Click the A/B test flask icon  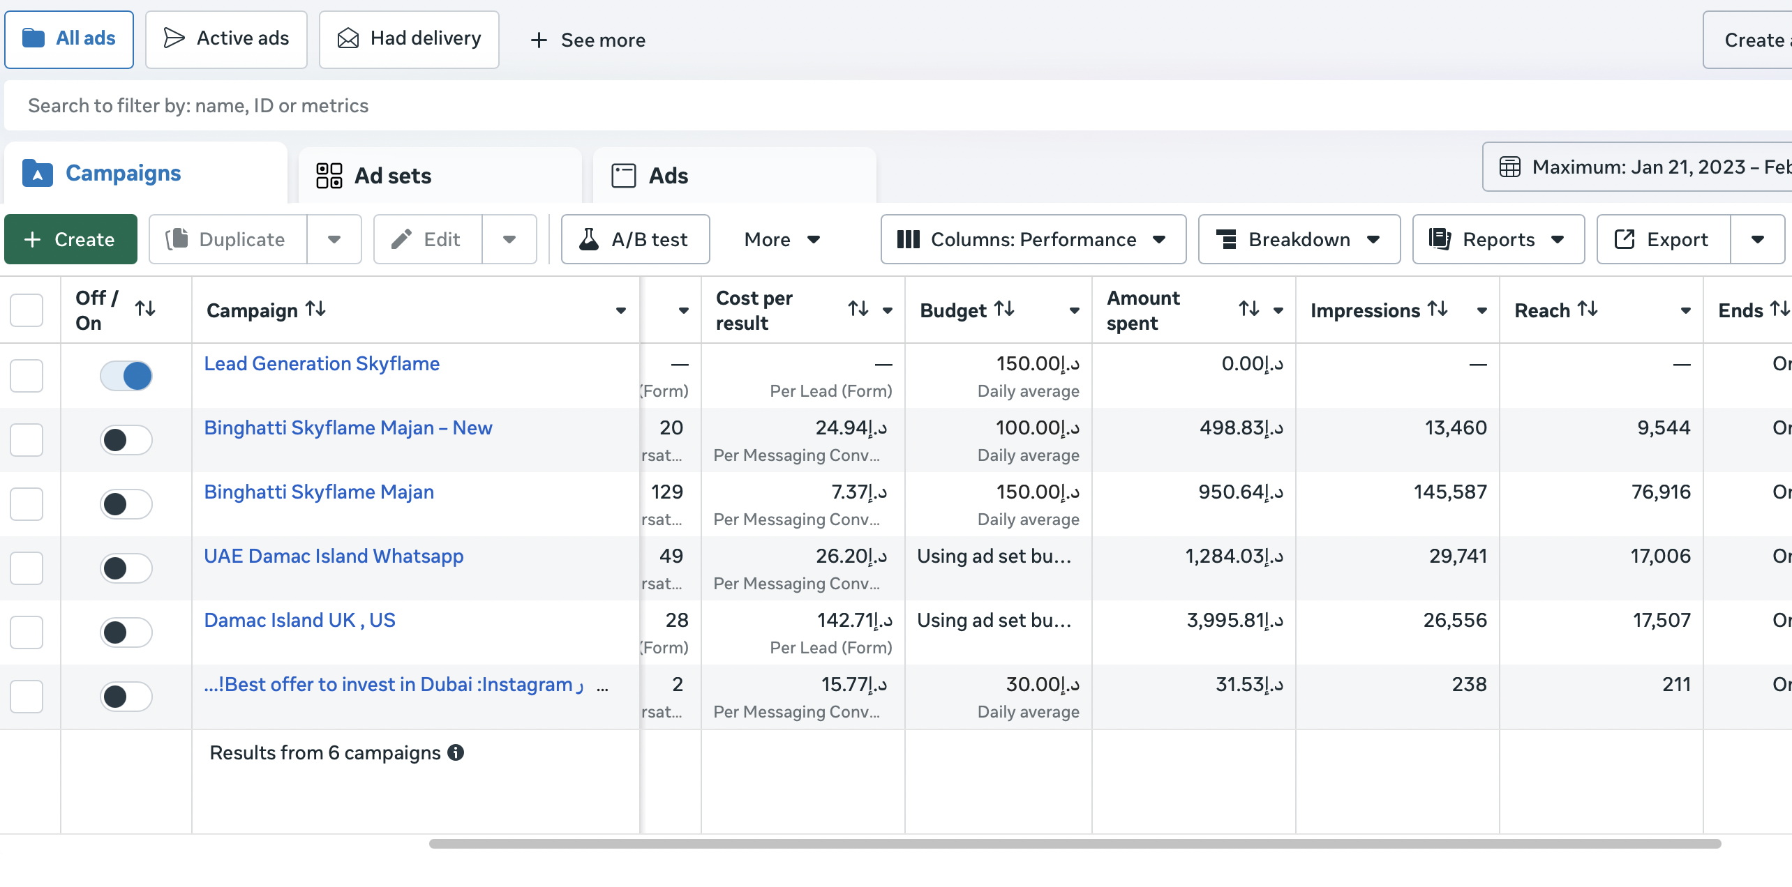tap(589, 239)
